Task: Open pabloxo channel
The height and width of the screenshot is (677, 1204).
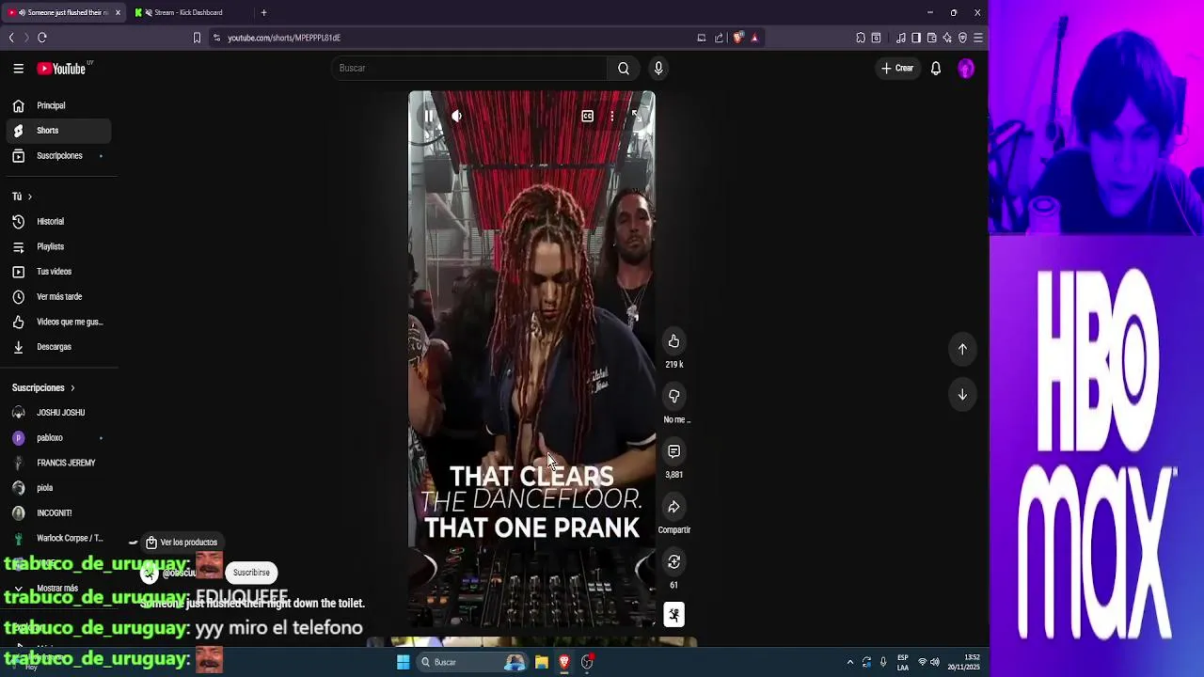Action: point(58,437)
